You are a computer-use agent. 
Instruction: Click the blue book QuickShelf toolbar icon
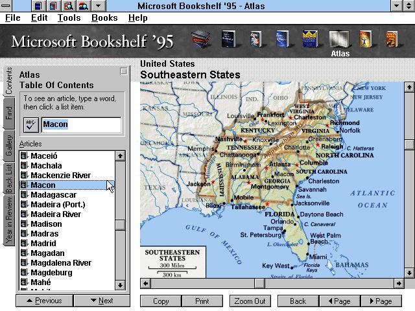[x=38, y=6]
